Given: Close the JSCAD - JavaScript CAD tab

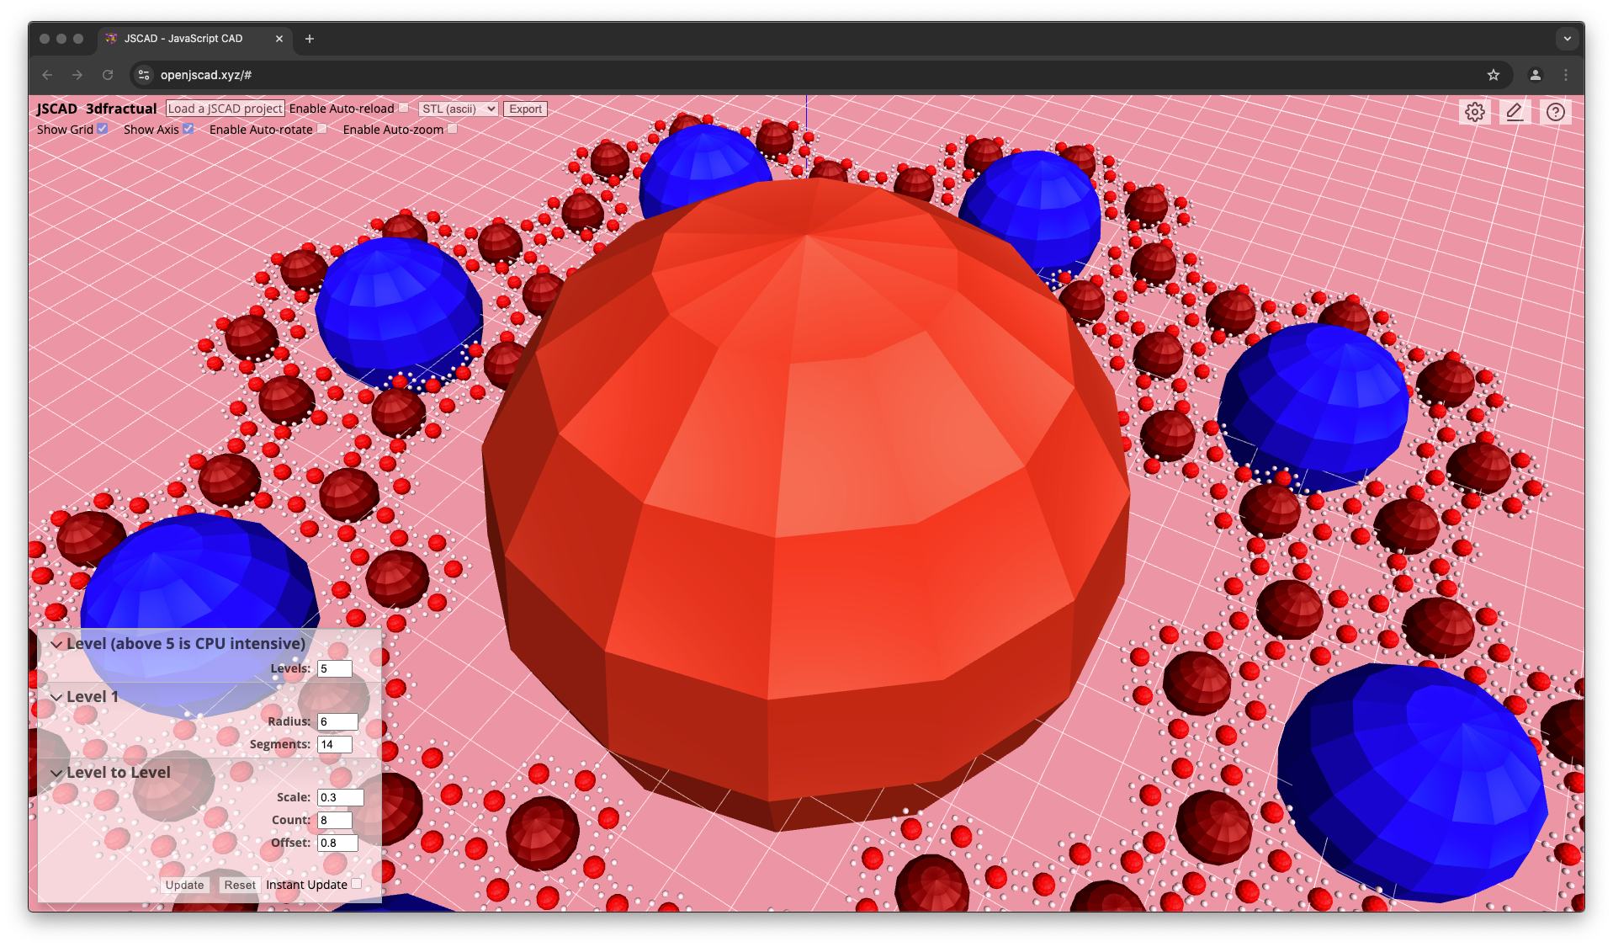Looking at the screenshot, I should pos(279,39).
